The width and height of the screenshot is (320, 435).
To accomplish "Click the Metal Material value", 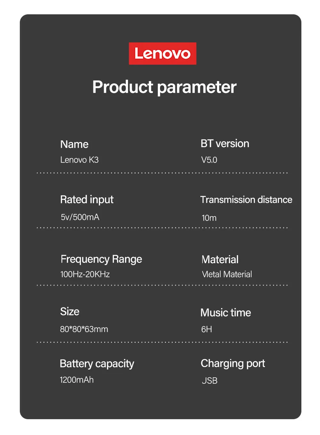I will point(227,274).
